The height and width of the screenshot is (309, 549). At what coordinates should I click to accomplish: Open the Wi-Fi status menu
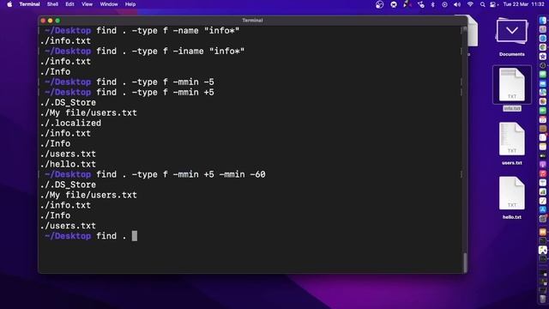click(470, 4)
